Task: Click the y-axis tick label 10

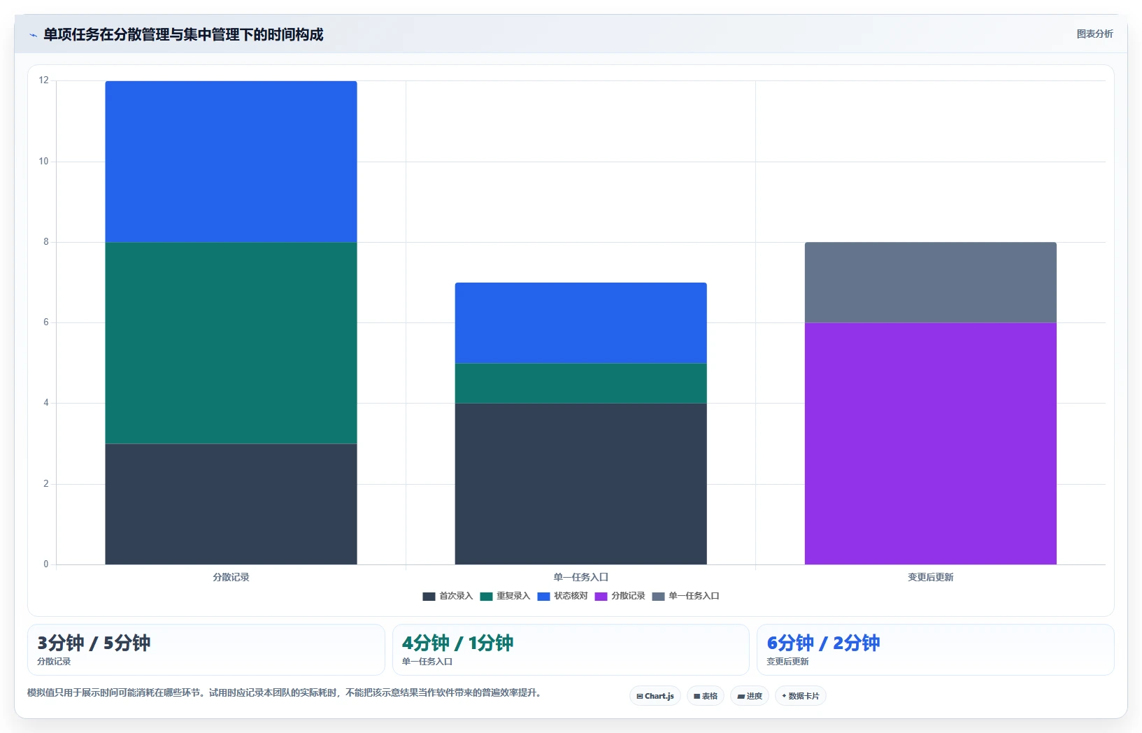Action: pyautogui.click(x=43, y=162)
